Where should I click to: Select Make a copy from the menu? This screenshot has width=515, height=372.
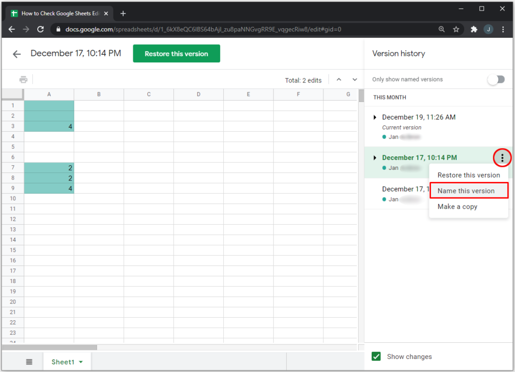tap(457, 206)
